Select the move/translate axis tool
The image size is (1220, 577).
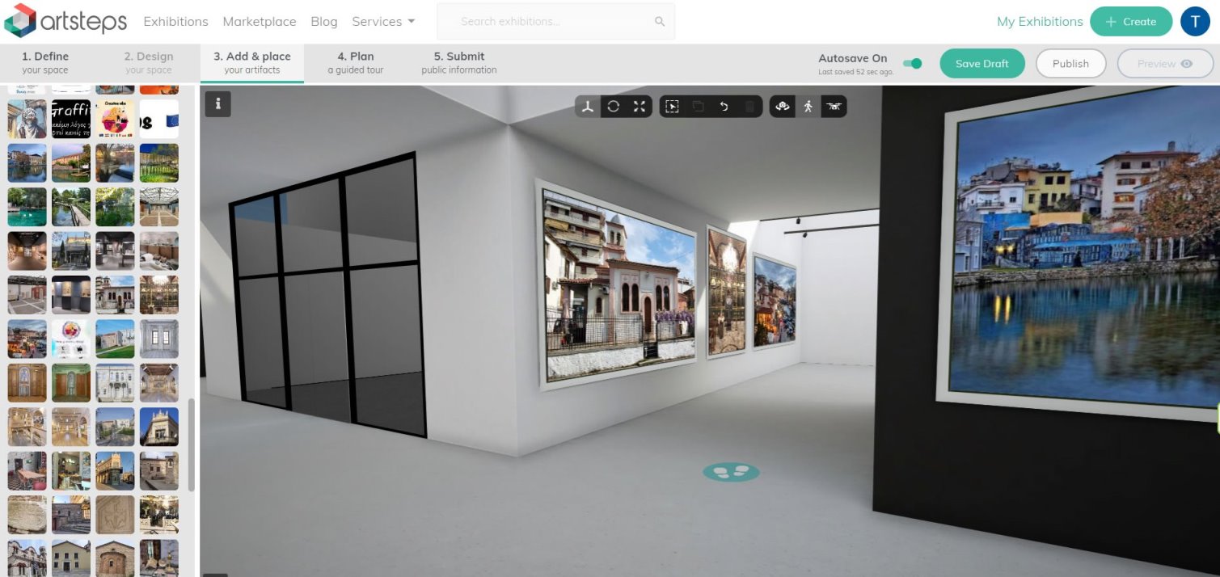pos(588,107)
